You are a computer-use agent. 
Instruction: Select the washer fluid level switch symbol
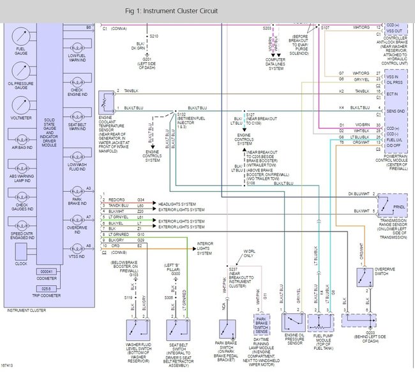138,330
